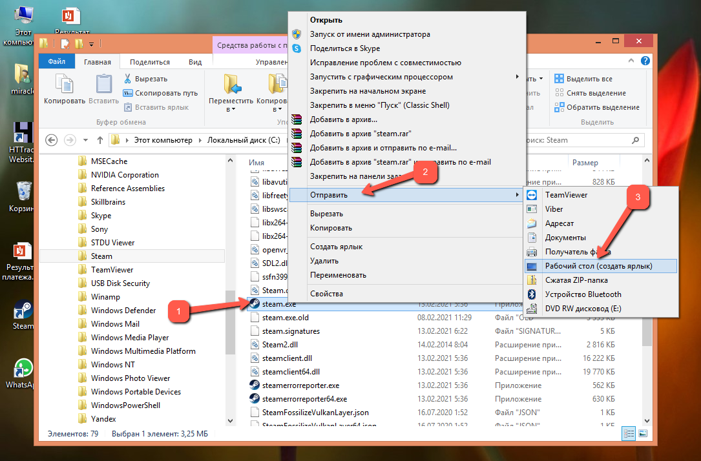The height and width of the screenshot is (461, 701).
Task: Select Windows Defender folder in tree
Action: pos(123,311)
